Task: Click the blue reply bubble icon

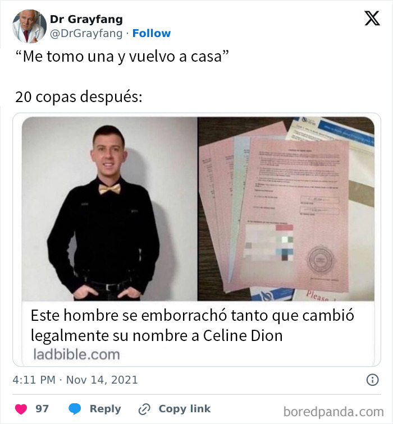Action: 75,409
